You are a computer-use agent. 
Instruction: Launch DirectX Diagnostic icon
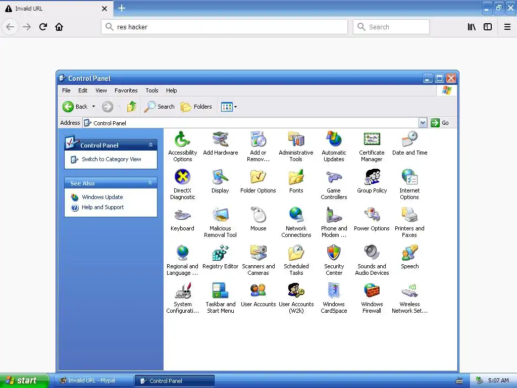coord(182,184)
